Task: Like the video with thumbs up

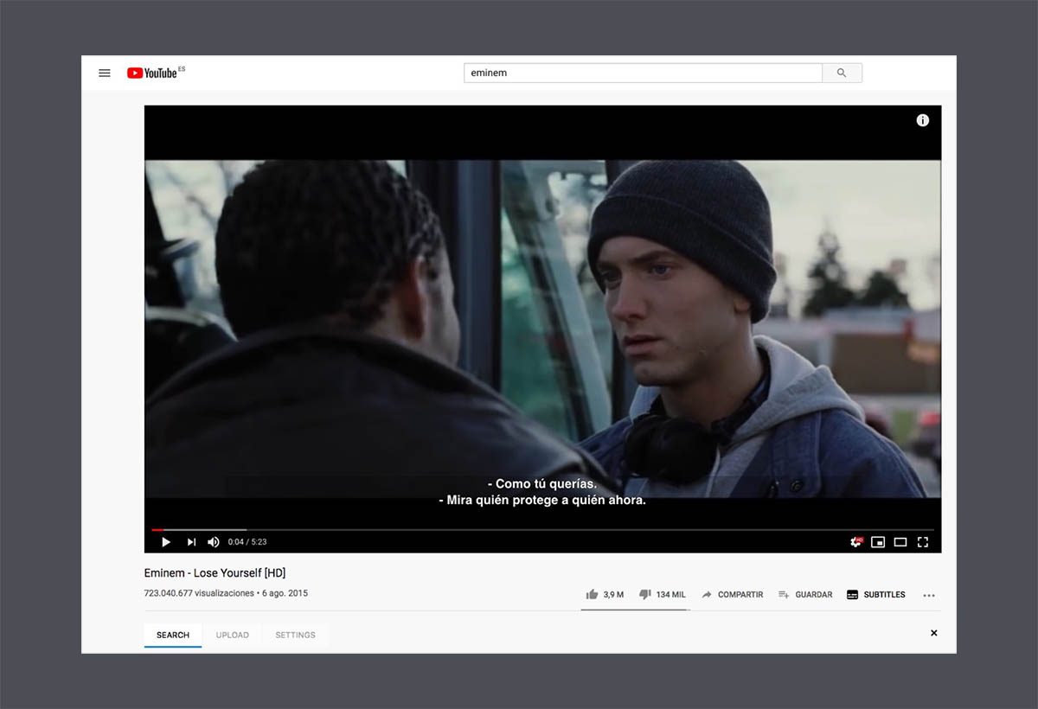Action: tap(593, 595)
